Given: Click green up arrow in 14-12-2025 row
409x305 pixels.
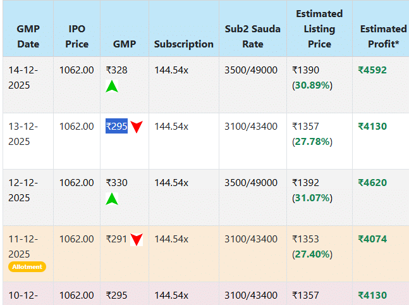Looking at the screenshot, I should tap(112, 87).
